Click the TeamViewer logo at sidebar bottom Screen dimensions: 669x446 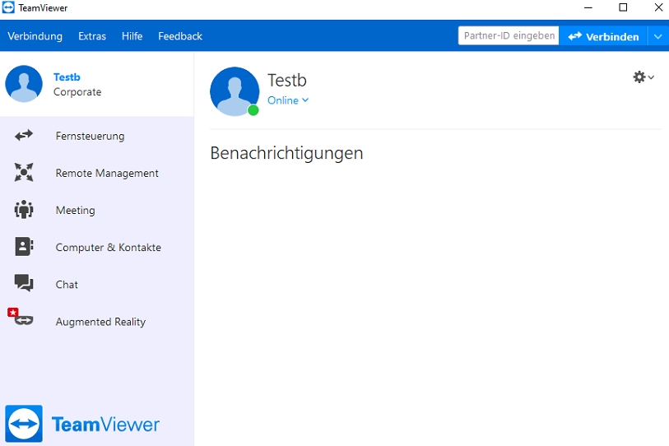point(82,424)
